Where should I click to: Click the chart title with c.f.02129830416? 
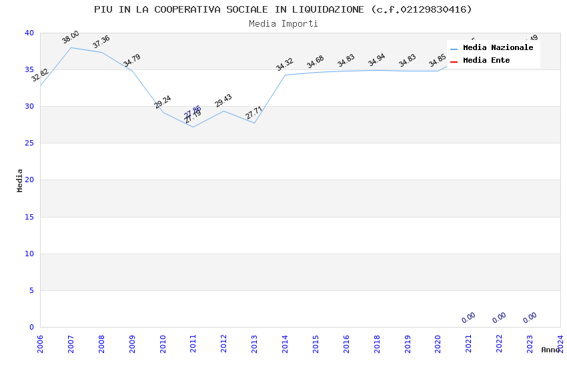coord(283,9)
